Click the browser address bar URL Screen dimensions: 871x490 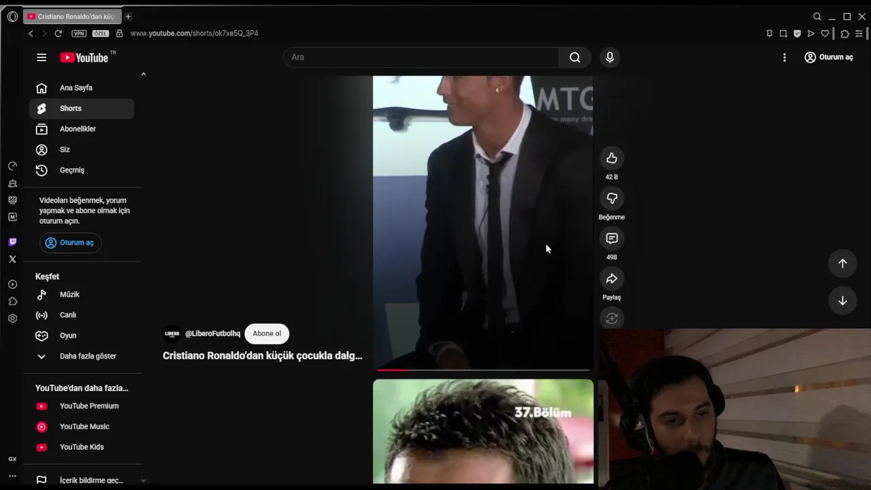(195, 33)
